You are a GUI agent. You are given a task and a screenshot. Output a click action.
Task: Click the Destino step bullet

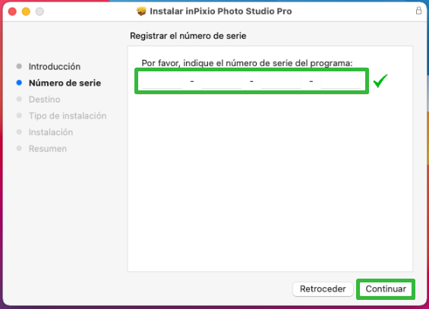pyautogui.click(x=19, y=99)
